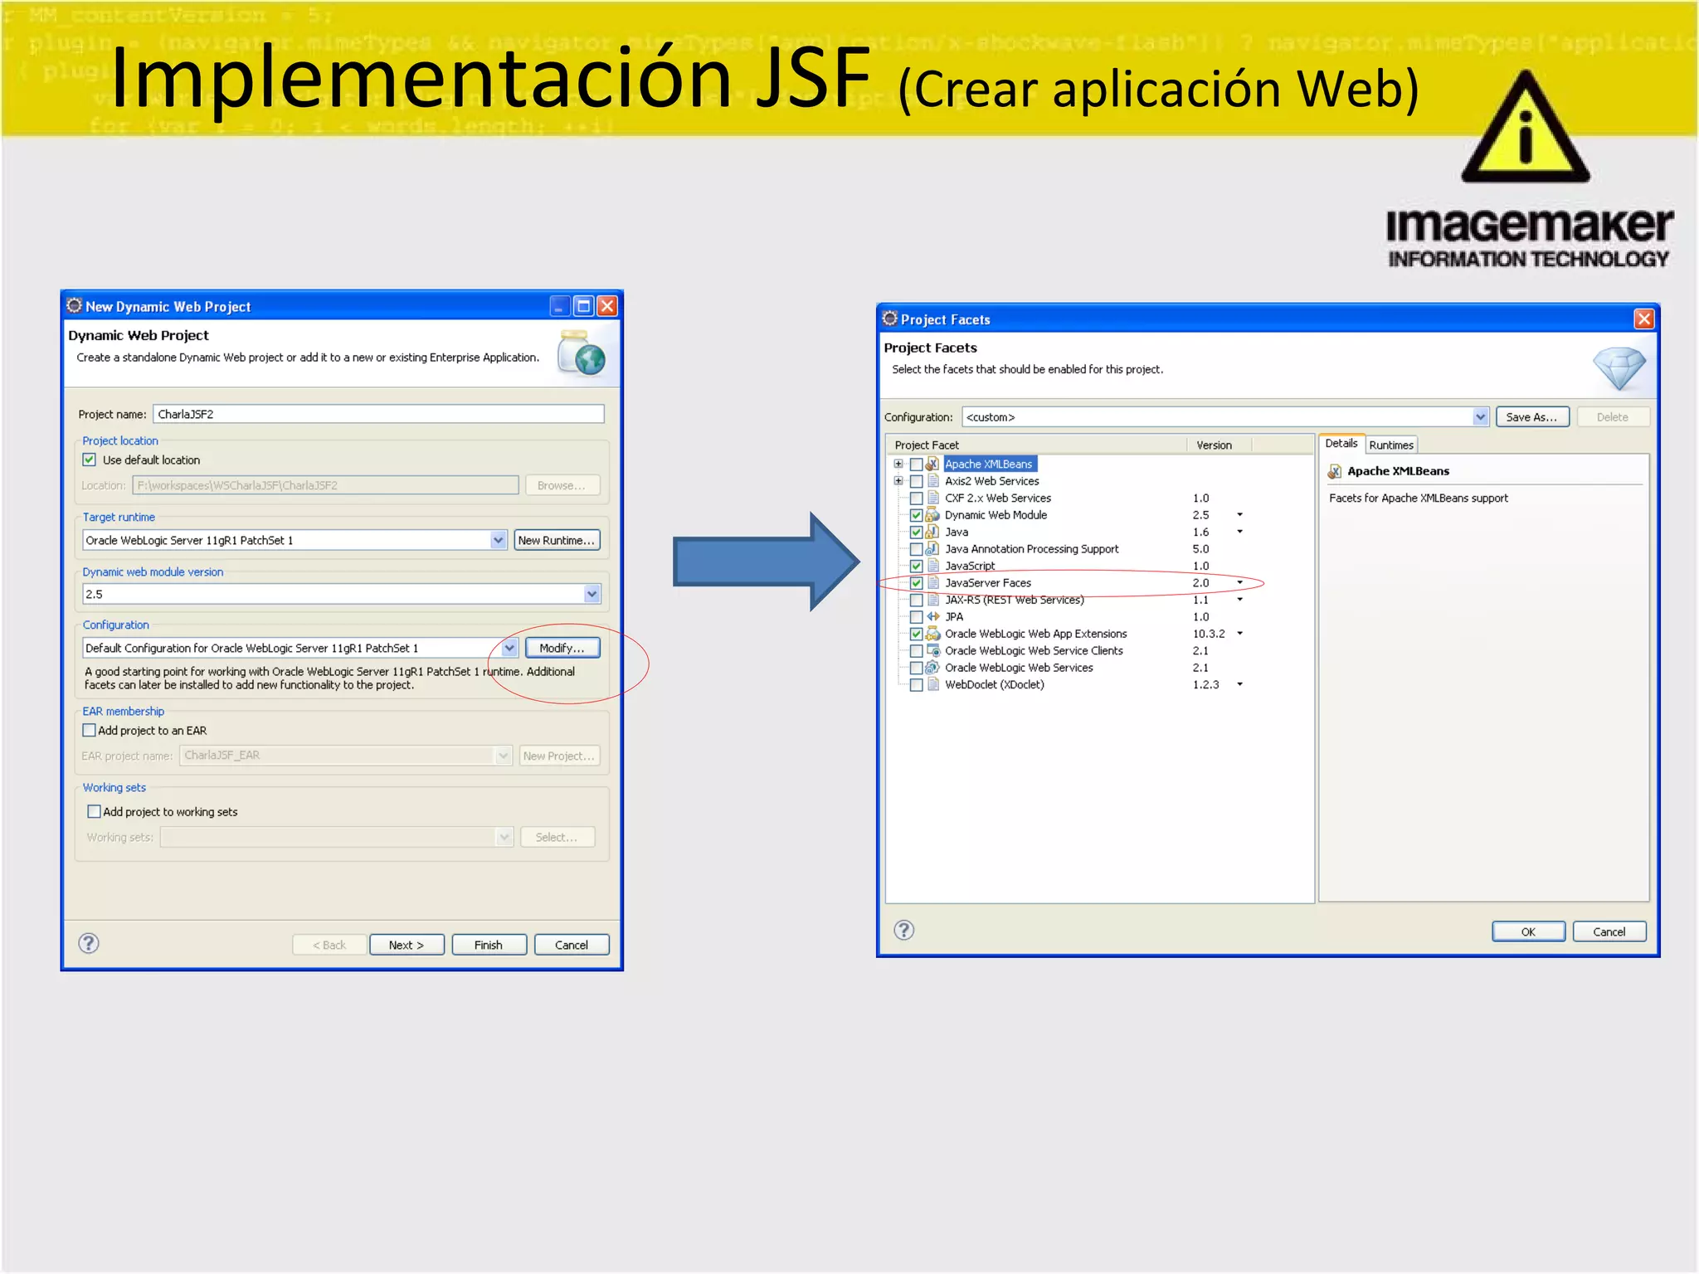Uncheck the JavaServer Faces facet checkbox
This screenshot has height=1274, width=1699.
916,583
